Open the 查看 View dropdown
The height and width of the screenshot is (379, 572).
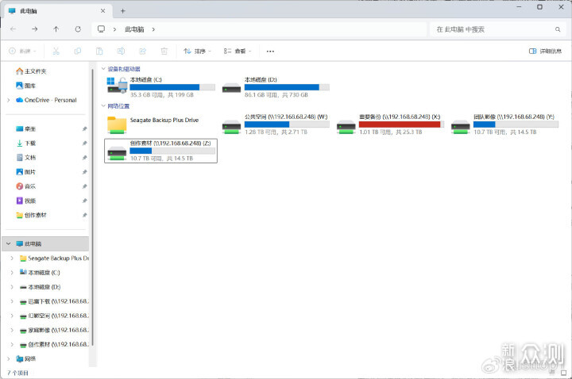pos(238,51)
